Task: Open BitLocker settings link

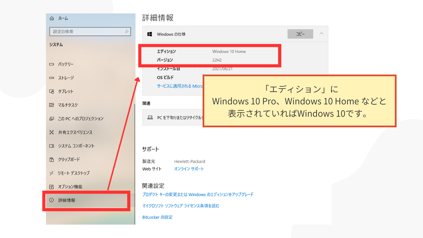Action: [x=157, y=217]
